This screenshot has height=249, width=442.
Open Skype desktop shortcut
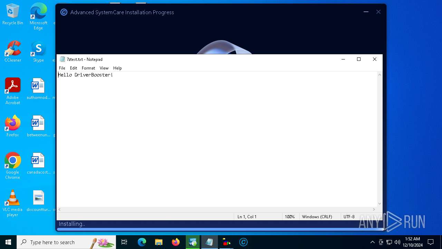click(38, 52)
